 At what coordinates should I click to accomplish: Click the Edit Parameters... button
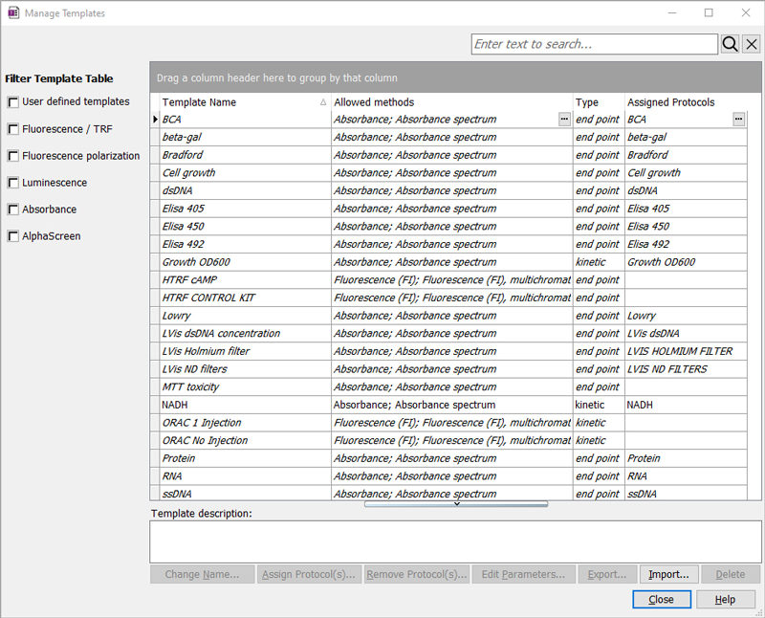point(523,575)
